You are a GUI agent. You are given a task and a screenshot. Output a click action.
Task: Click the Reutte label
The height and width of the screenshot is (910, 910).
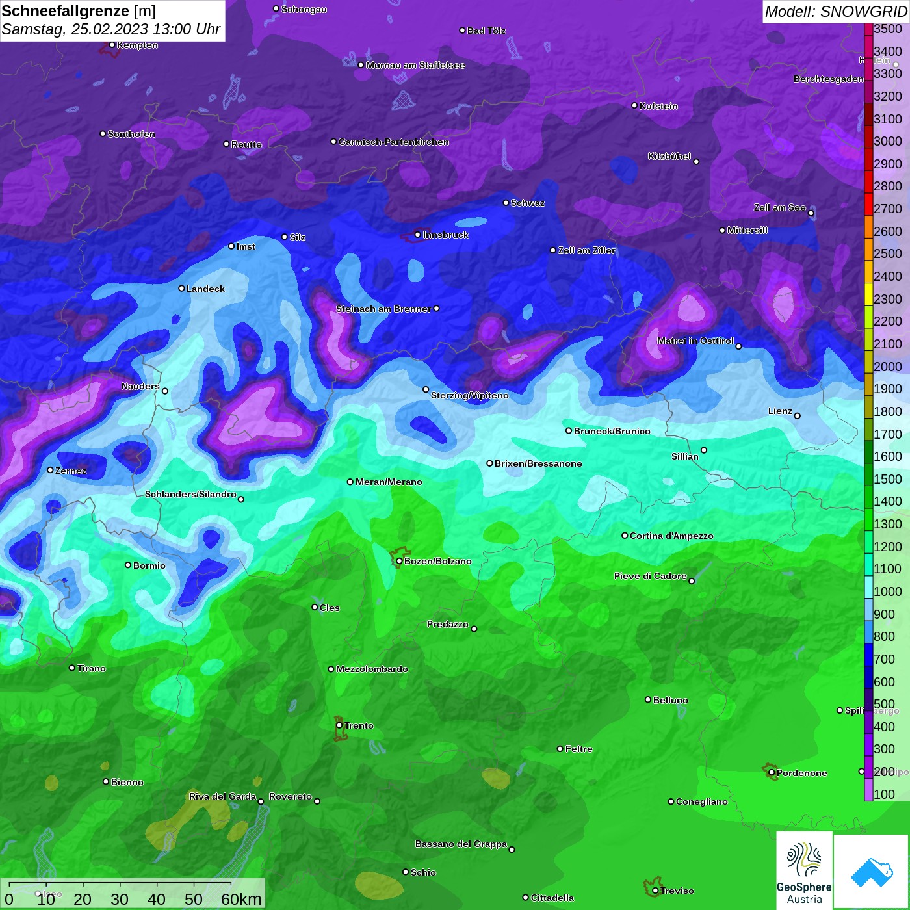[247, 144]
